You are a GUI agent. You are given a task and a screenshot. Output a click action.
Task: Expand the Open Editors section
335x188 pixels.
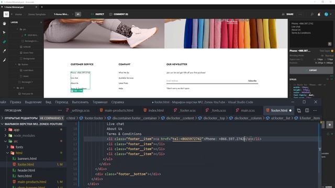[x=2, y=118]
